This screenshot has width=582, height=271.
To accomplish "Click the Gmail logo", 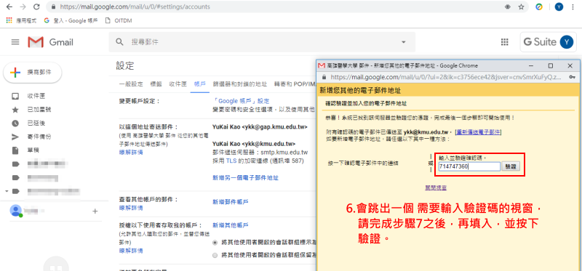I will [x=50, y=42].
